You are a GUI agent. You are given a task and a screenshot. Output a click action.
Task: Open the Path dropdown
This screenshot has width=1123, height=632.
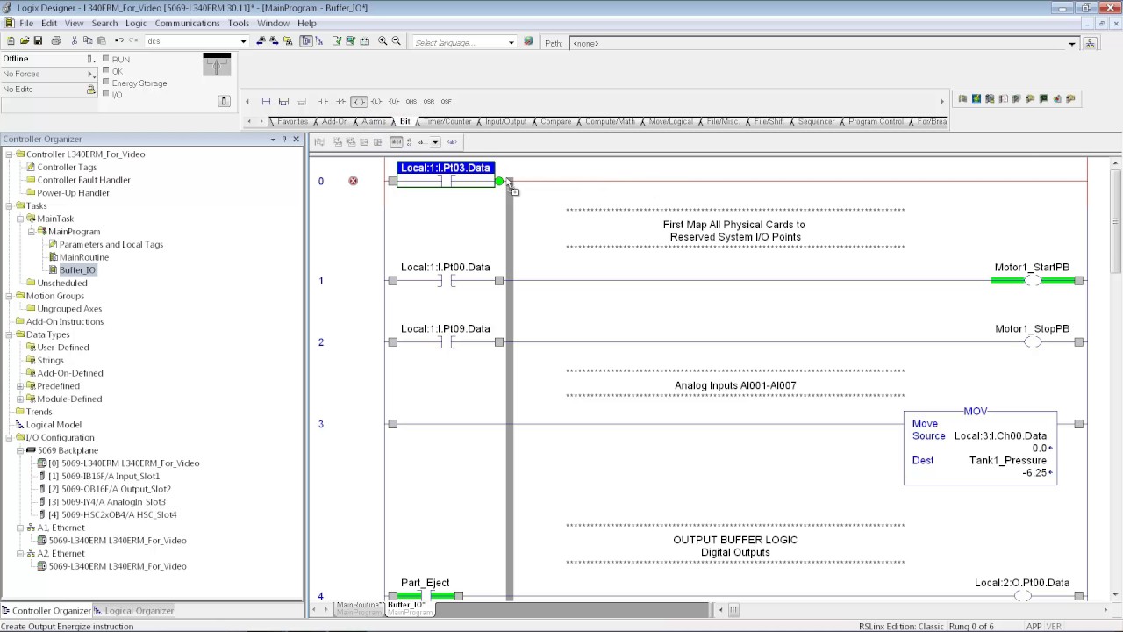pos(1071,43)
